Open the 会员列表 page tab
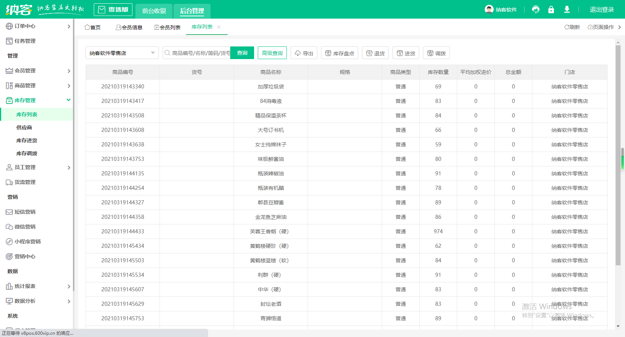625x337 pixels. (167, 27)
